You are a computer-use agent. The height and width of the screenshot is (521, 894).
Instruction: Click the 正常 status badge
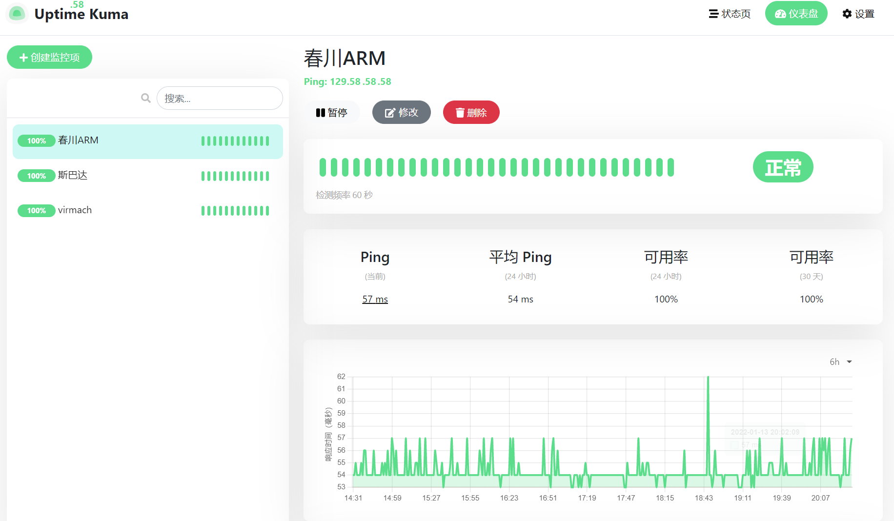[x=783, y=167]
